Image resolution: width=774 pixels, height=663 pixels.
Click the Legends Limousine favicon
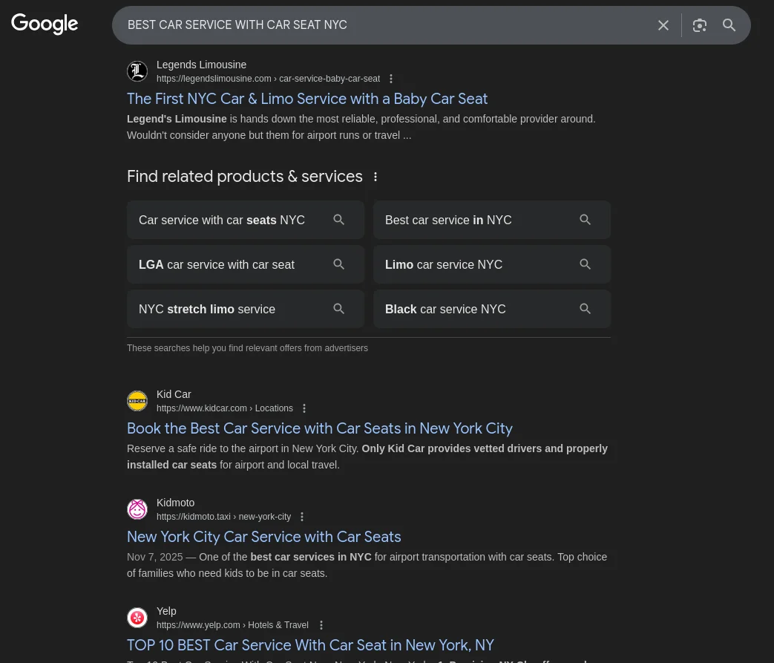(137, 71)
